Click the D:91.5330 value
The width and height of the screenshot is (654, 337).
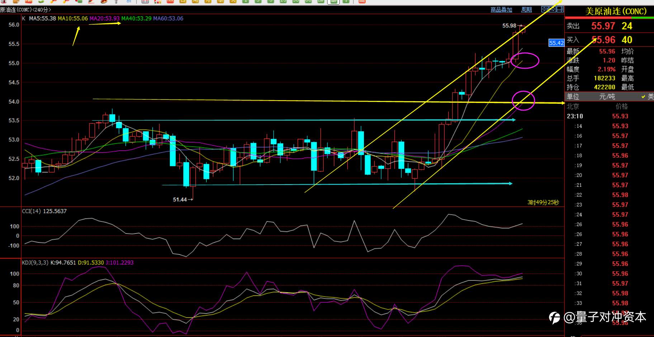pyautogui.click(x=91, y=263)
